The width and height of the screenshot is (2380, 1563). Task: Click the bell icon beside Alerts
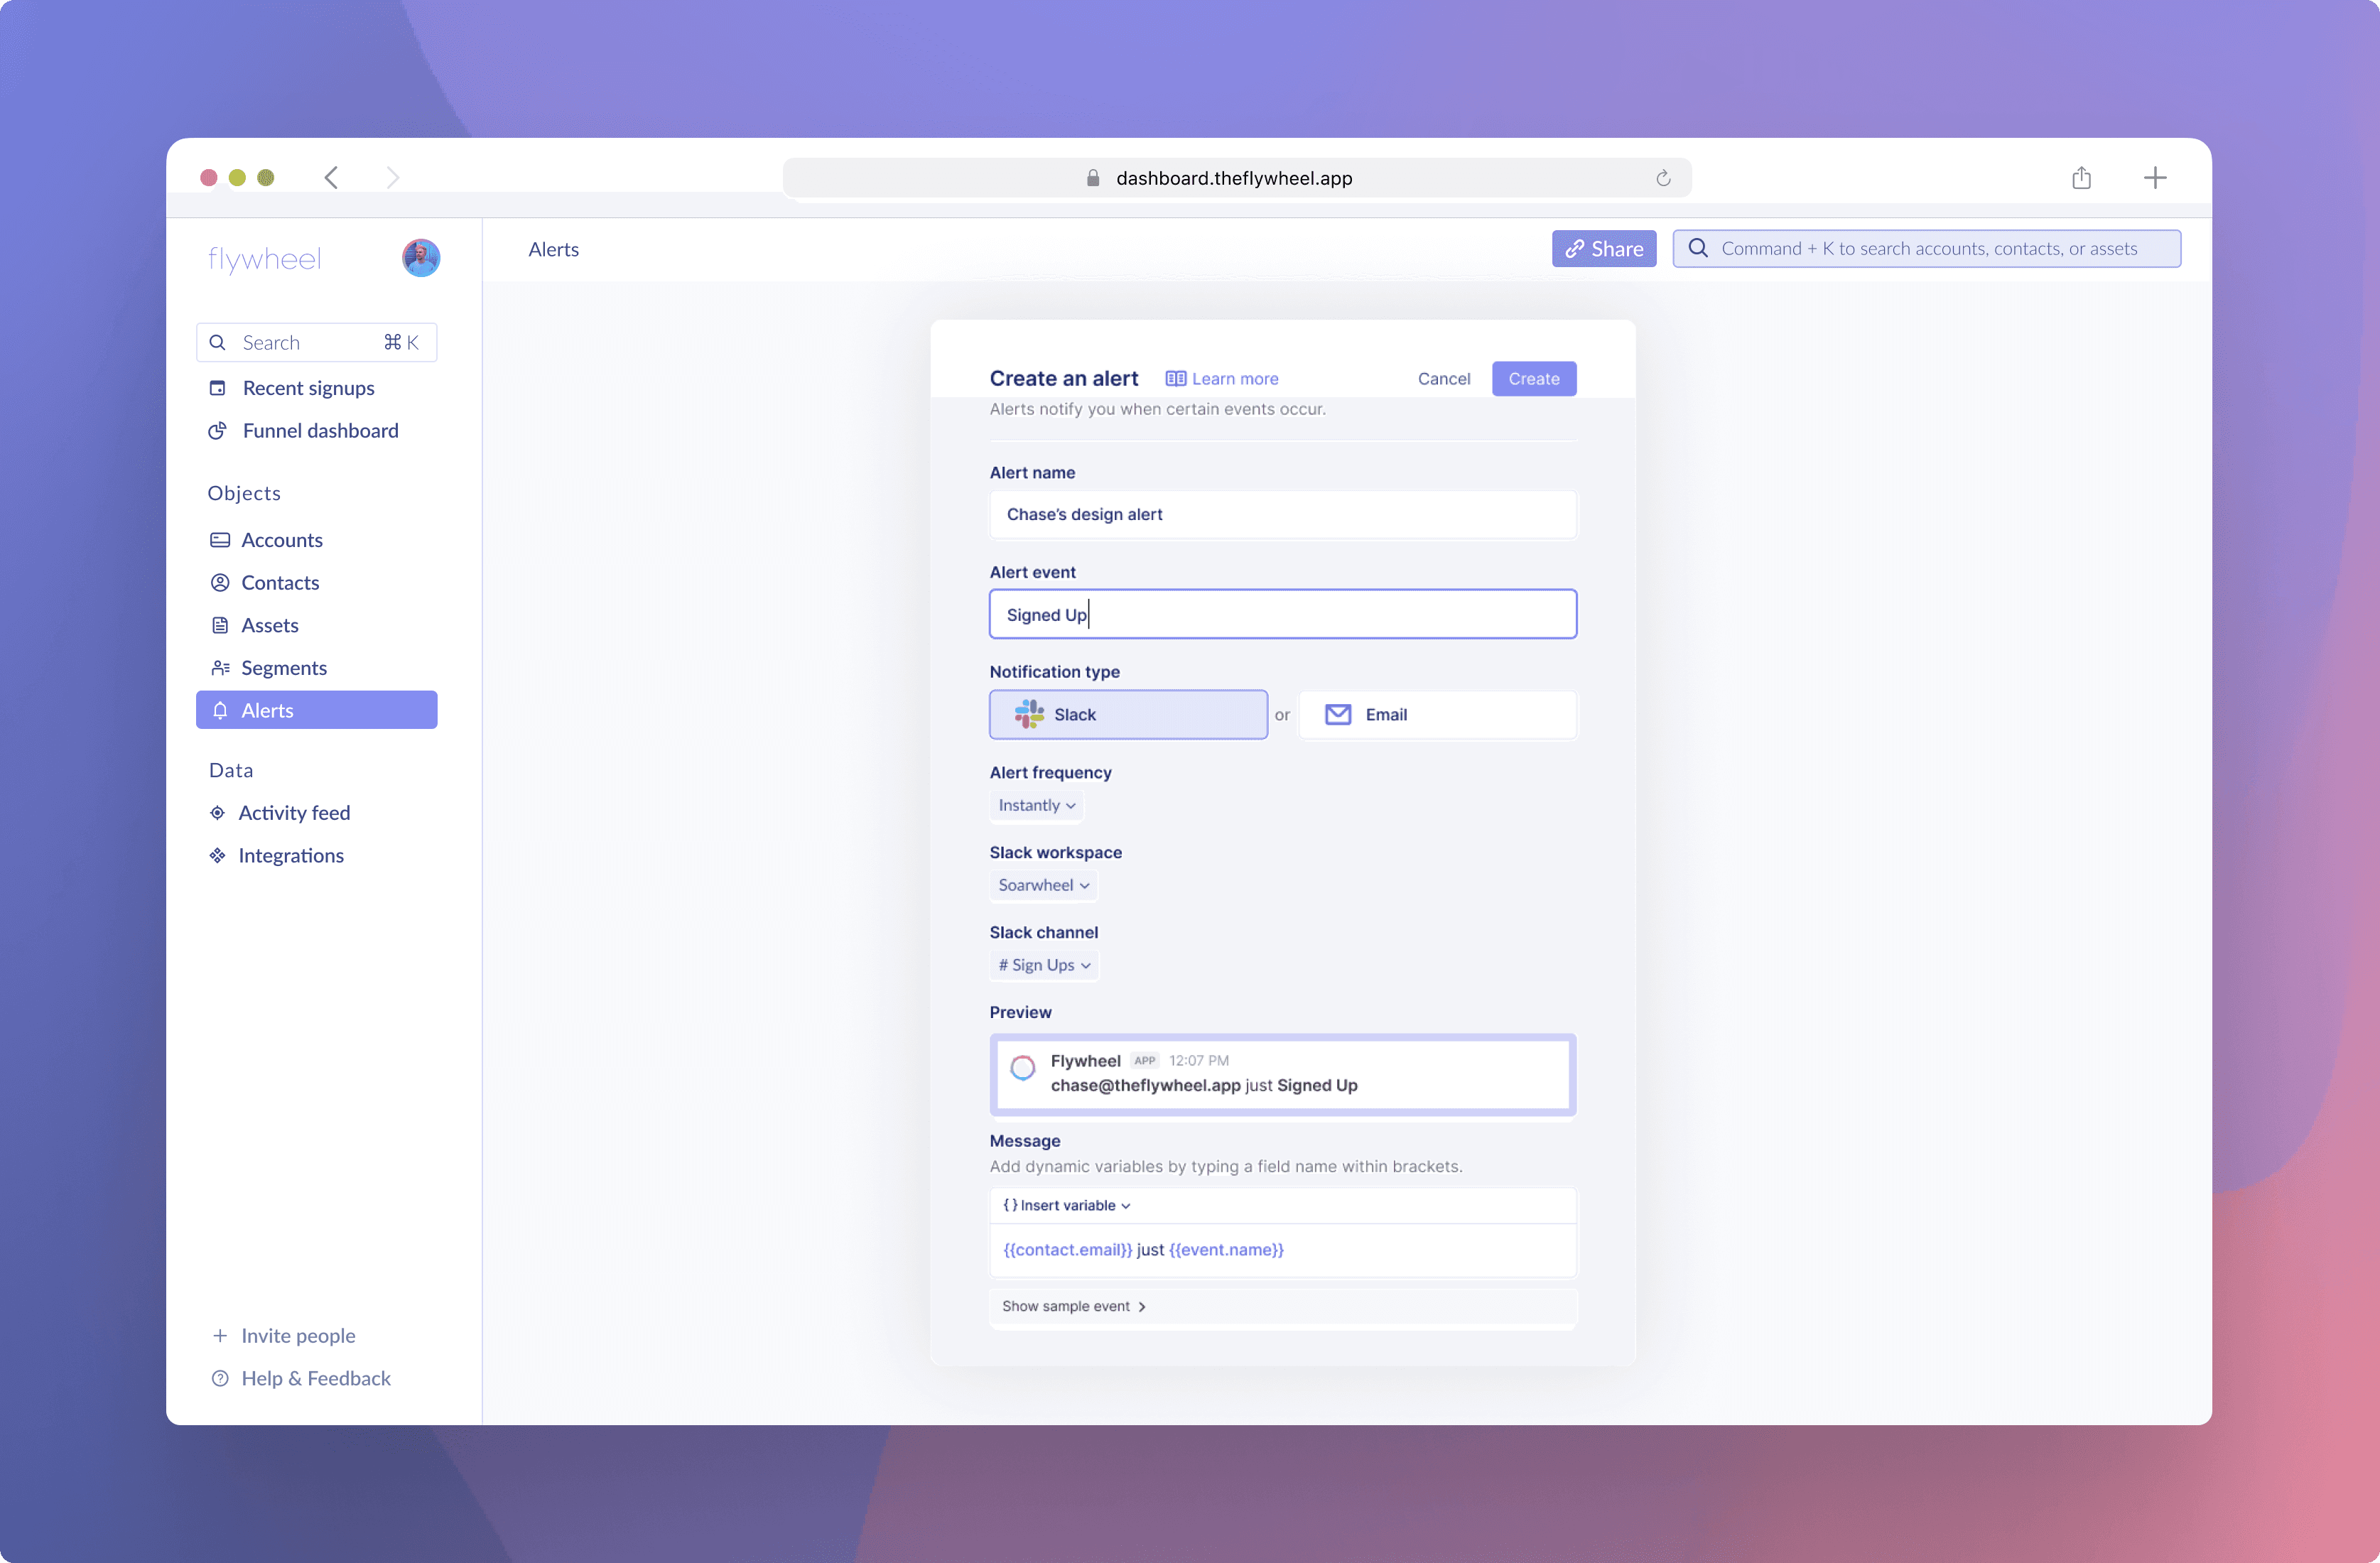coord(220,710)
